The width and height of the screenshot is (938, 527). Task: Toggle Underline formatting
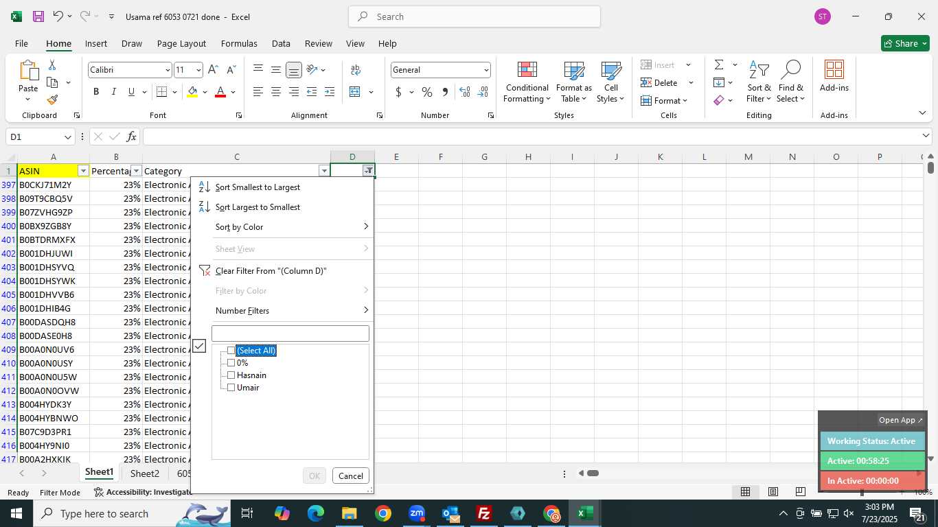tap(131, 91)
